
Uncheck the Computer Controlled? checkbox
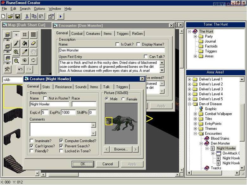[61, 141]
